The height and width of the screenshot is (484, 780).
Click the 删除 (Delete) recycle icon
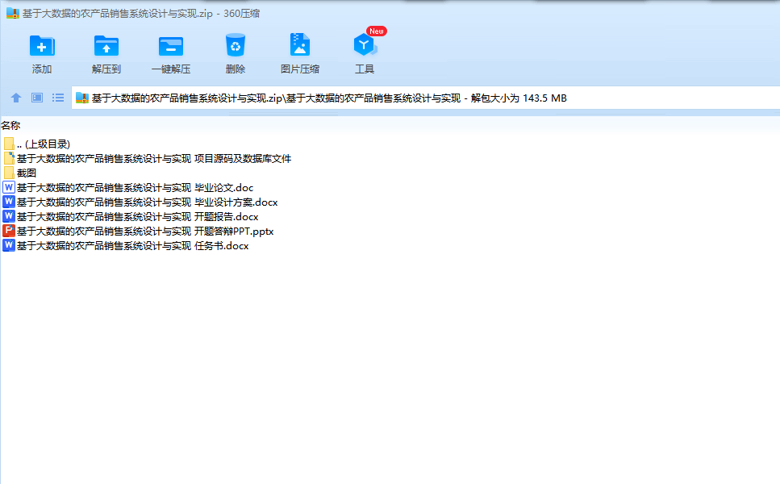[236, 45]
